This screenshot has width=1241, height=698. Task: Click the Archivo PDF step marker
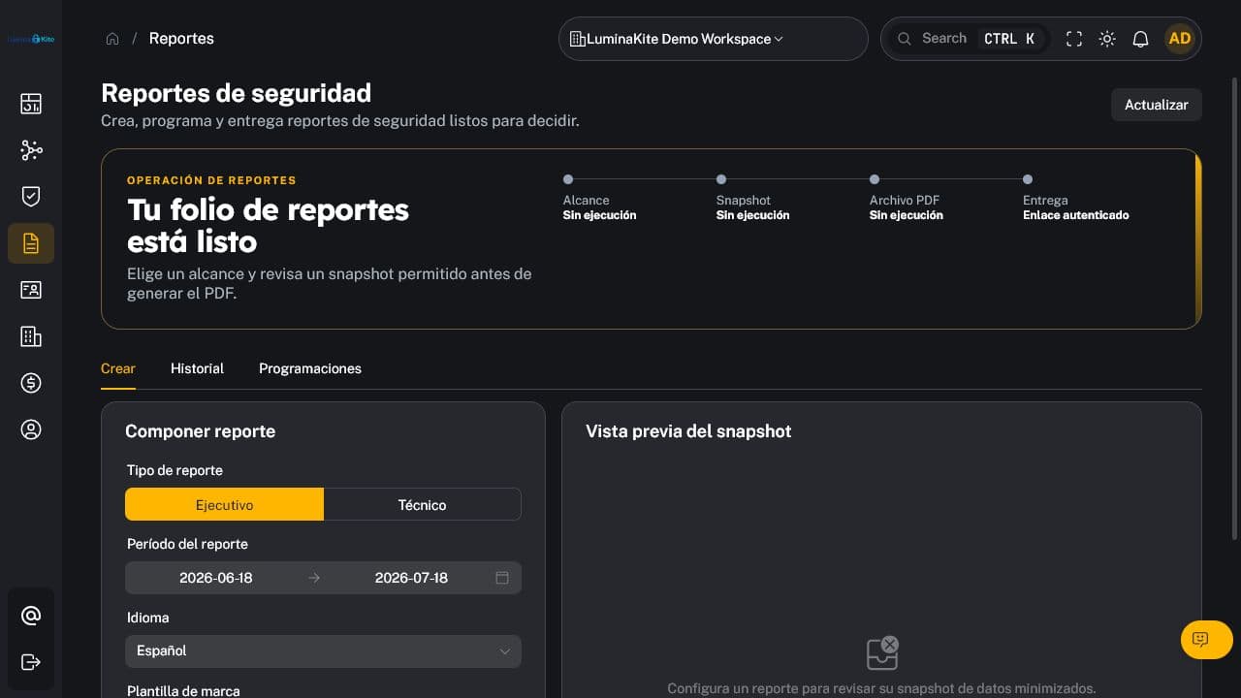pyautogui.click(x=875, y=179)
